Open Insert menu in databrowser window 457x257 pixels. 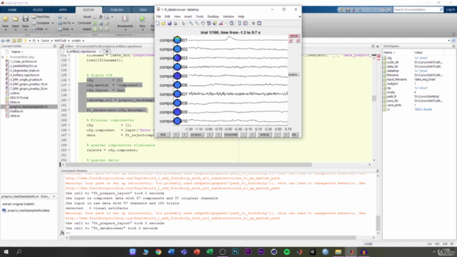(x=188, y=16)
